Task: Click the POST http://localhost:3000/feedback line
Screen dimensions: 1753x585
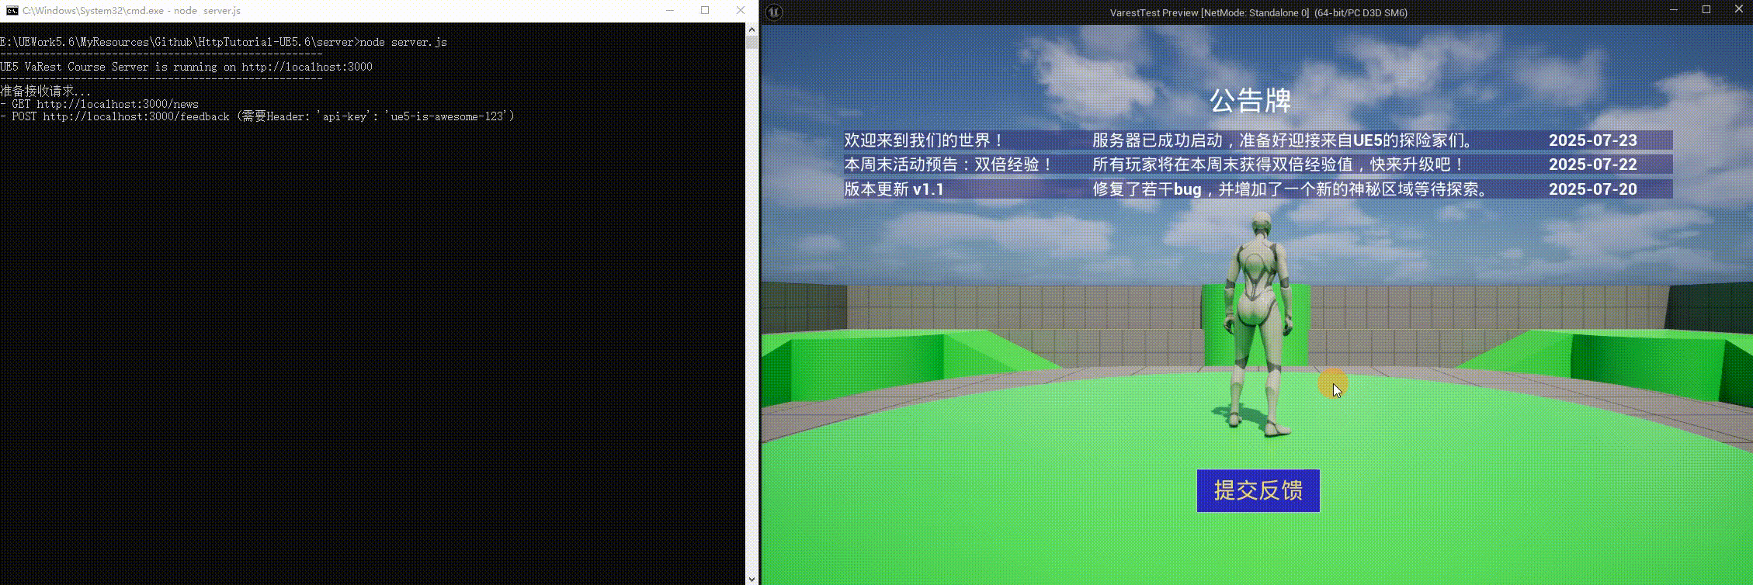Action: coord(257,116)
